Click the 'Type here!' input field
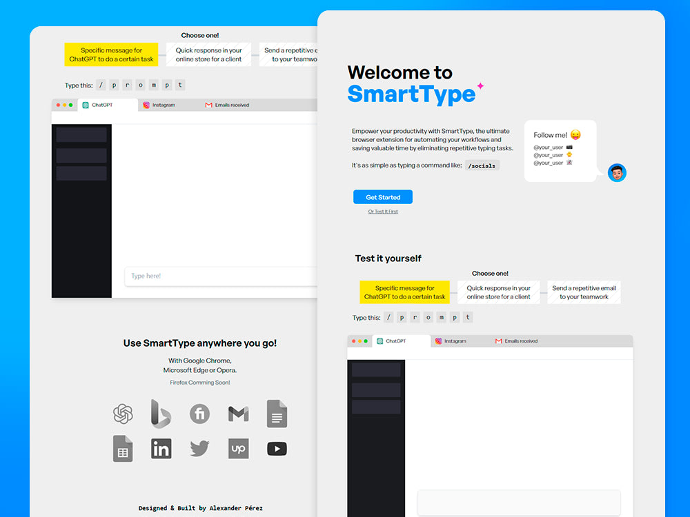The width and height of the screenshot is (690, 517). click(221, 276)
